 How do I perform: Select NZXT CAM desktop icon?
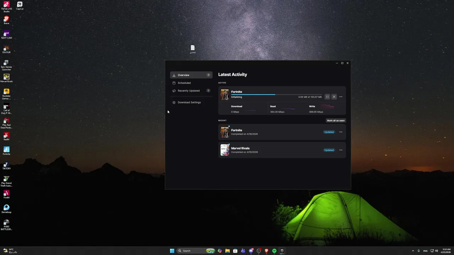pyautogui.click(x=6, y=35)
